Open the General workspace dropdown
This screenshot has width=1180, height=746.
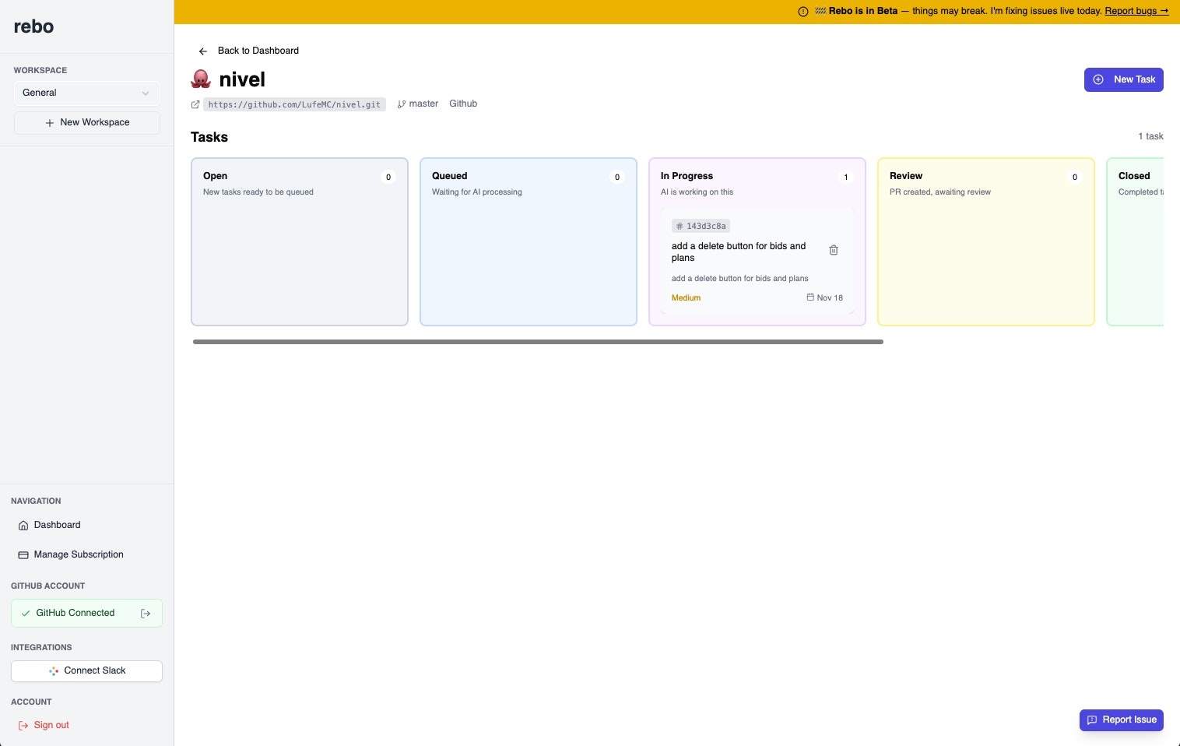click(86, 93)
